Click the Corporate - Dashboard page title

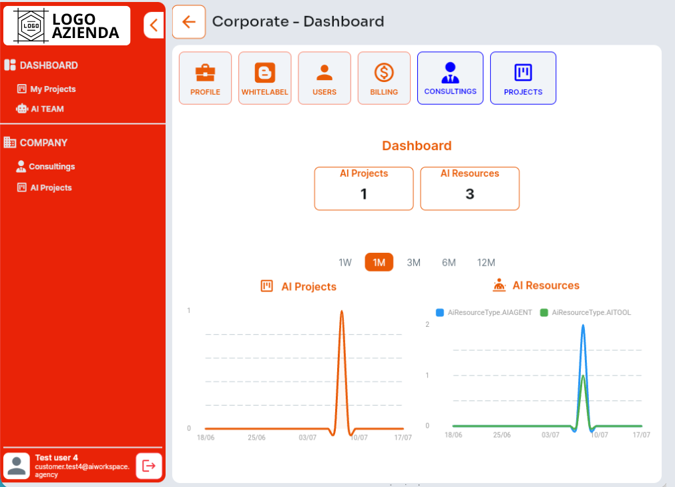298,21
